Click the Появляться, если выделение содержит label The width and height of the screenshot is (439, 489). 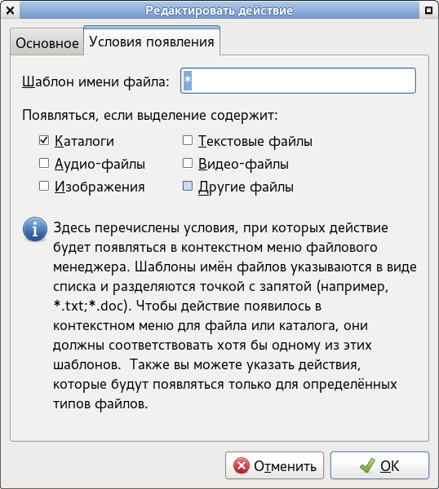[150, 116]
